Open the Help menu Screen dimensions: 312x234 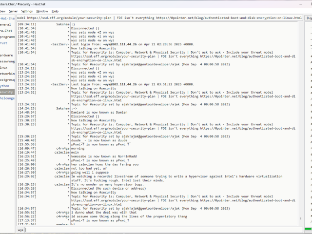coord(55,11)
